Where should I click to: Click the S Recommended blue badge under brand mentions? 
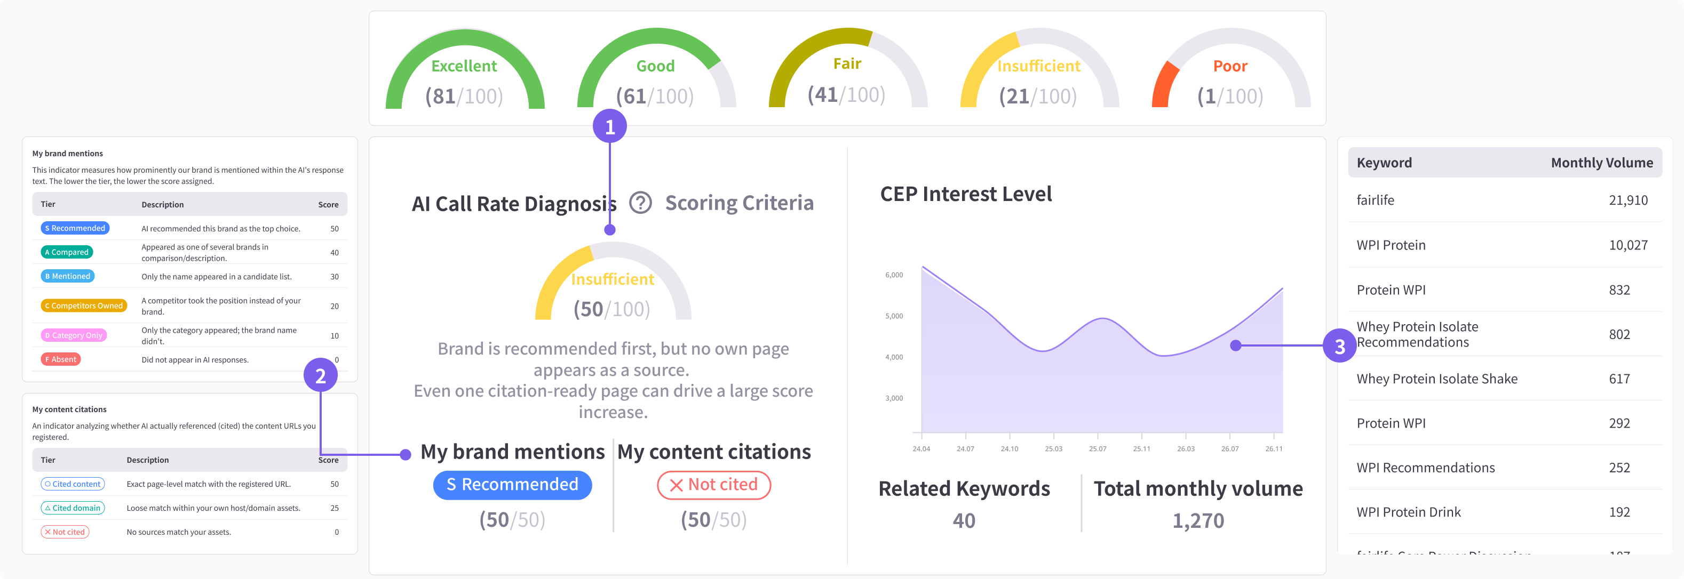(513, 485)
